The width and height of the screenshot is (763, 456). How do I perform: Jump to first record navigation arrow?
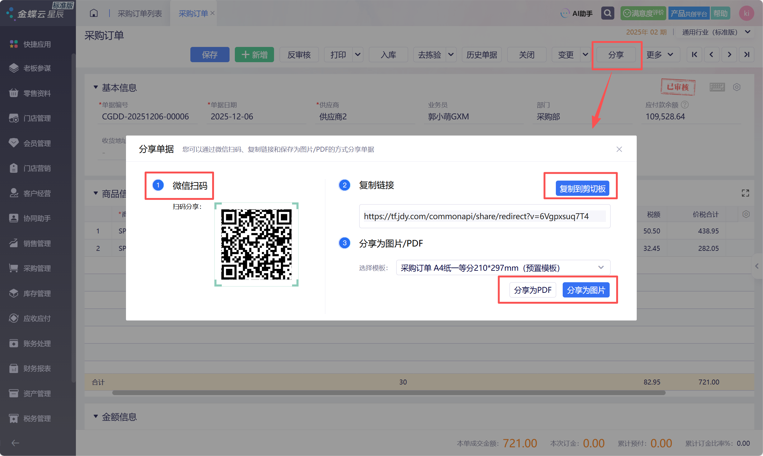pyautogui.click(x=694, y=55)
